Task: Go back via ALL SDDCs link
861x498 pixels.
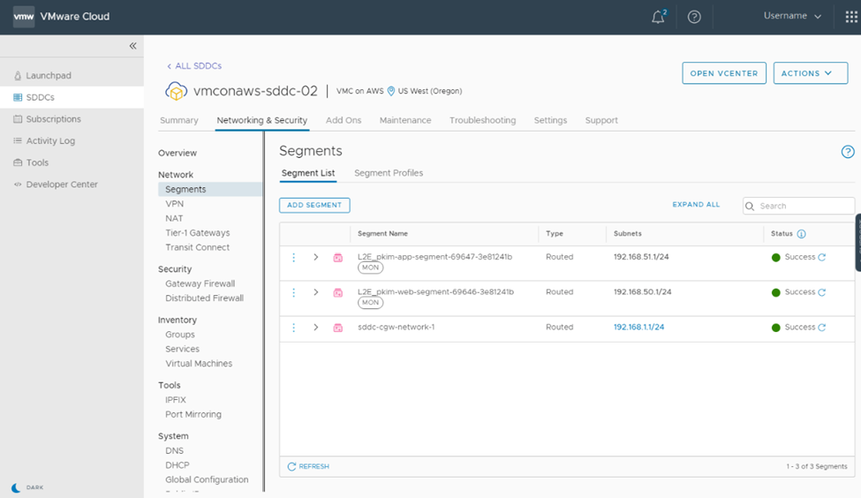Action: [194, 66]
